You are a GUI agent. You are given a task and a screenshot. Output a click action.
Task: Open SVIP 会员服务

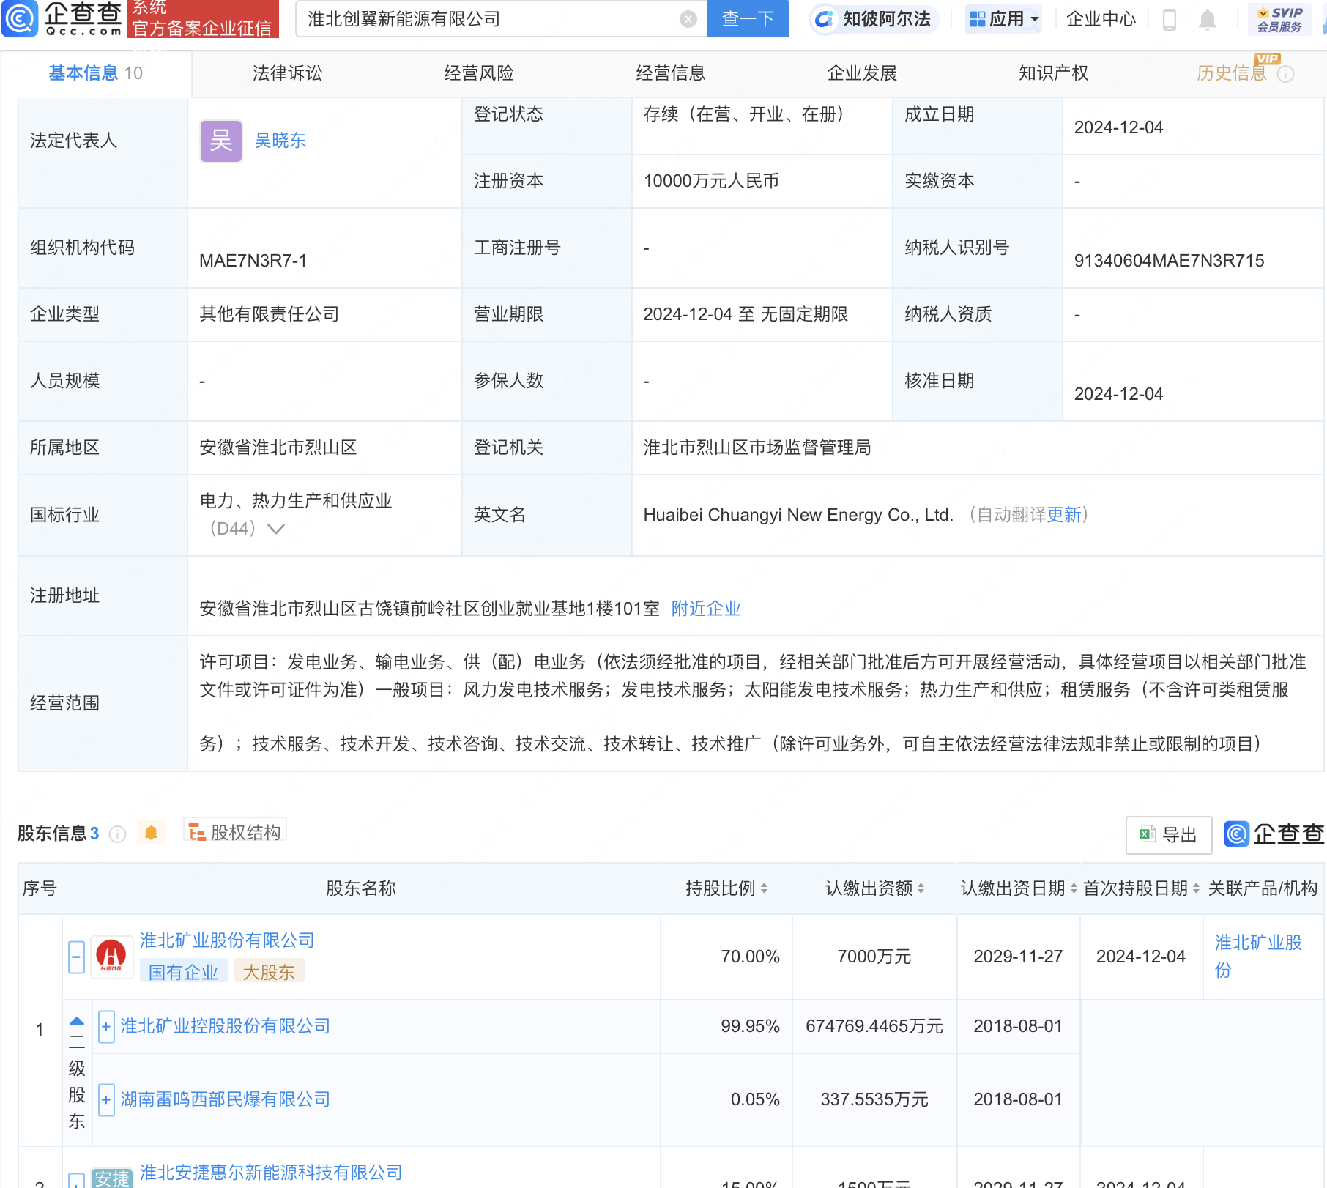point(1279,20)
